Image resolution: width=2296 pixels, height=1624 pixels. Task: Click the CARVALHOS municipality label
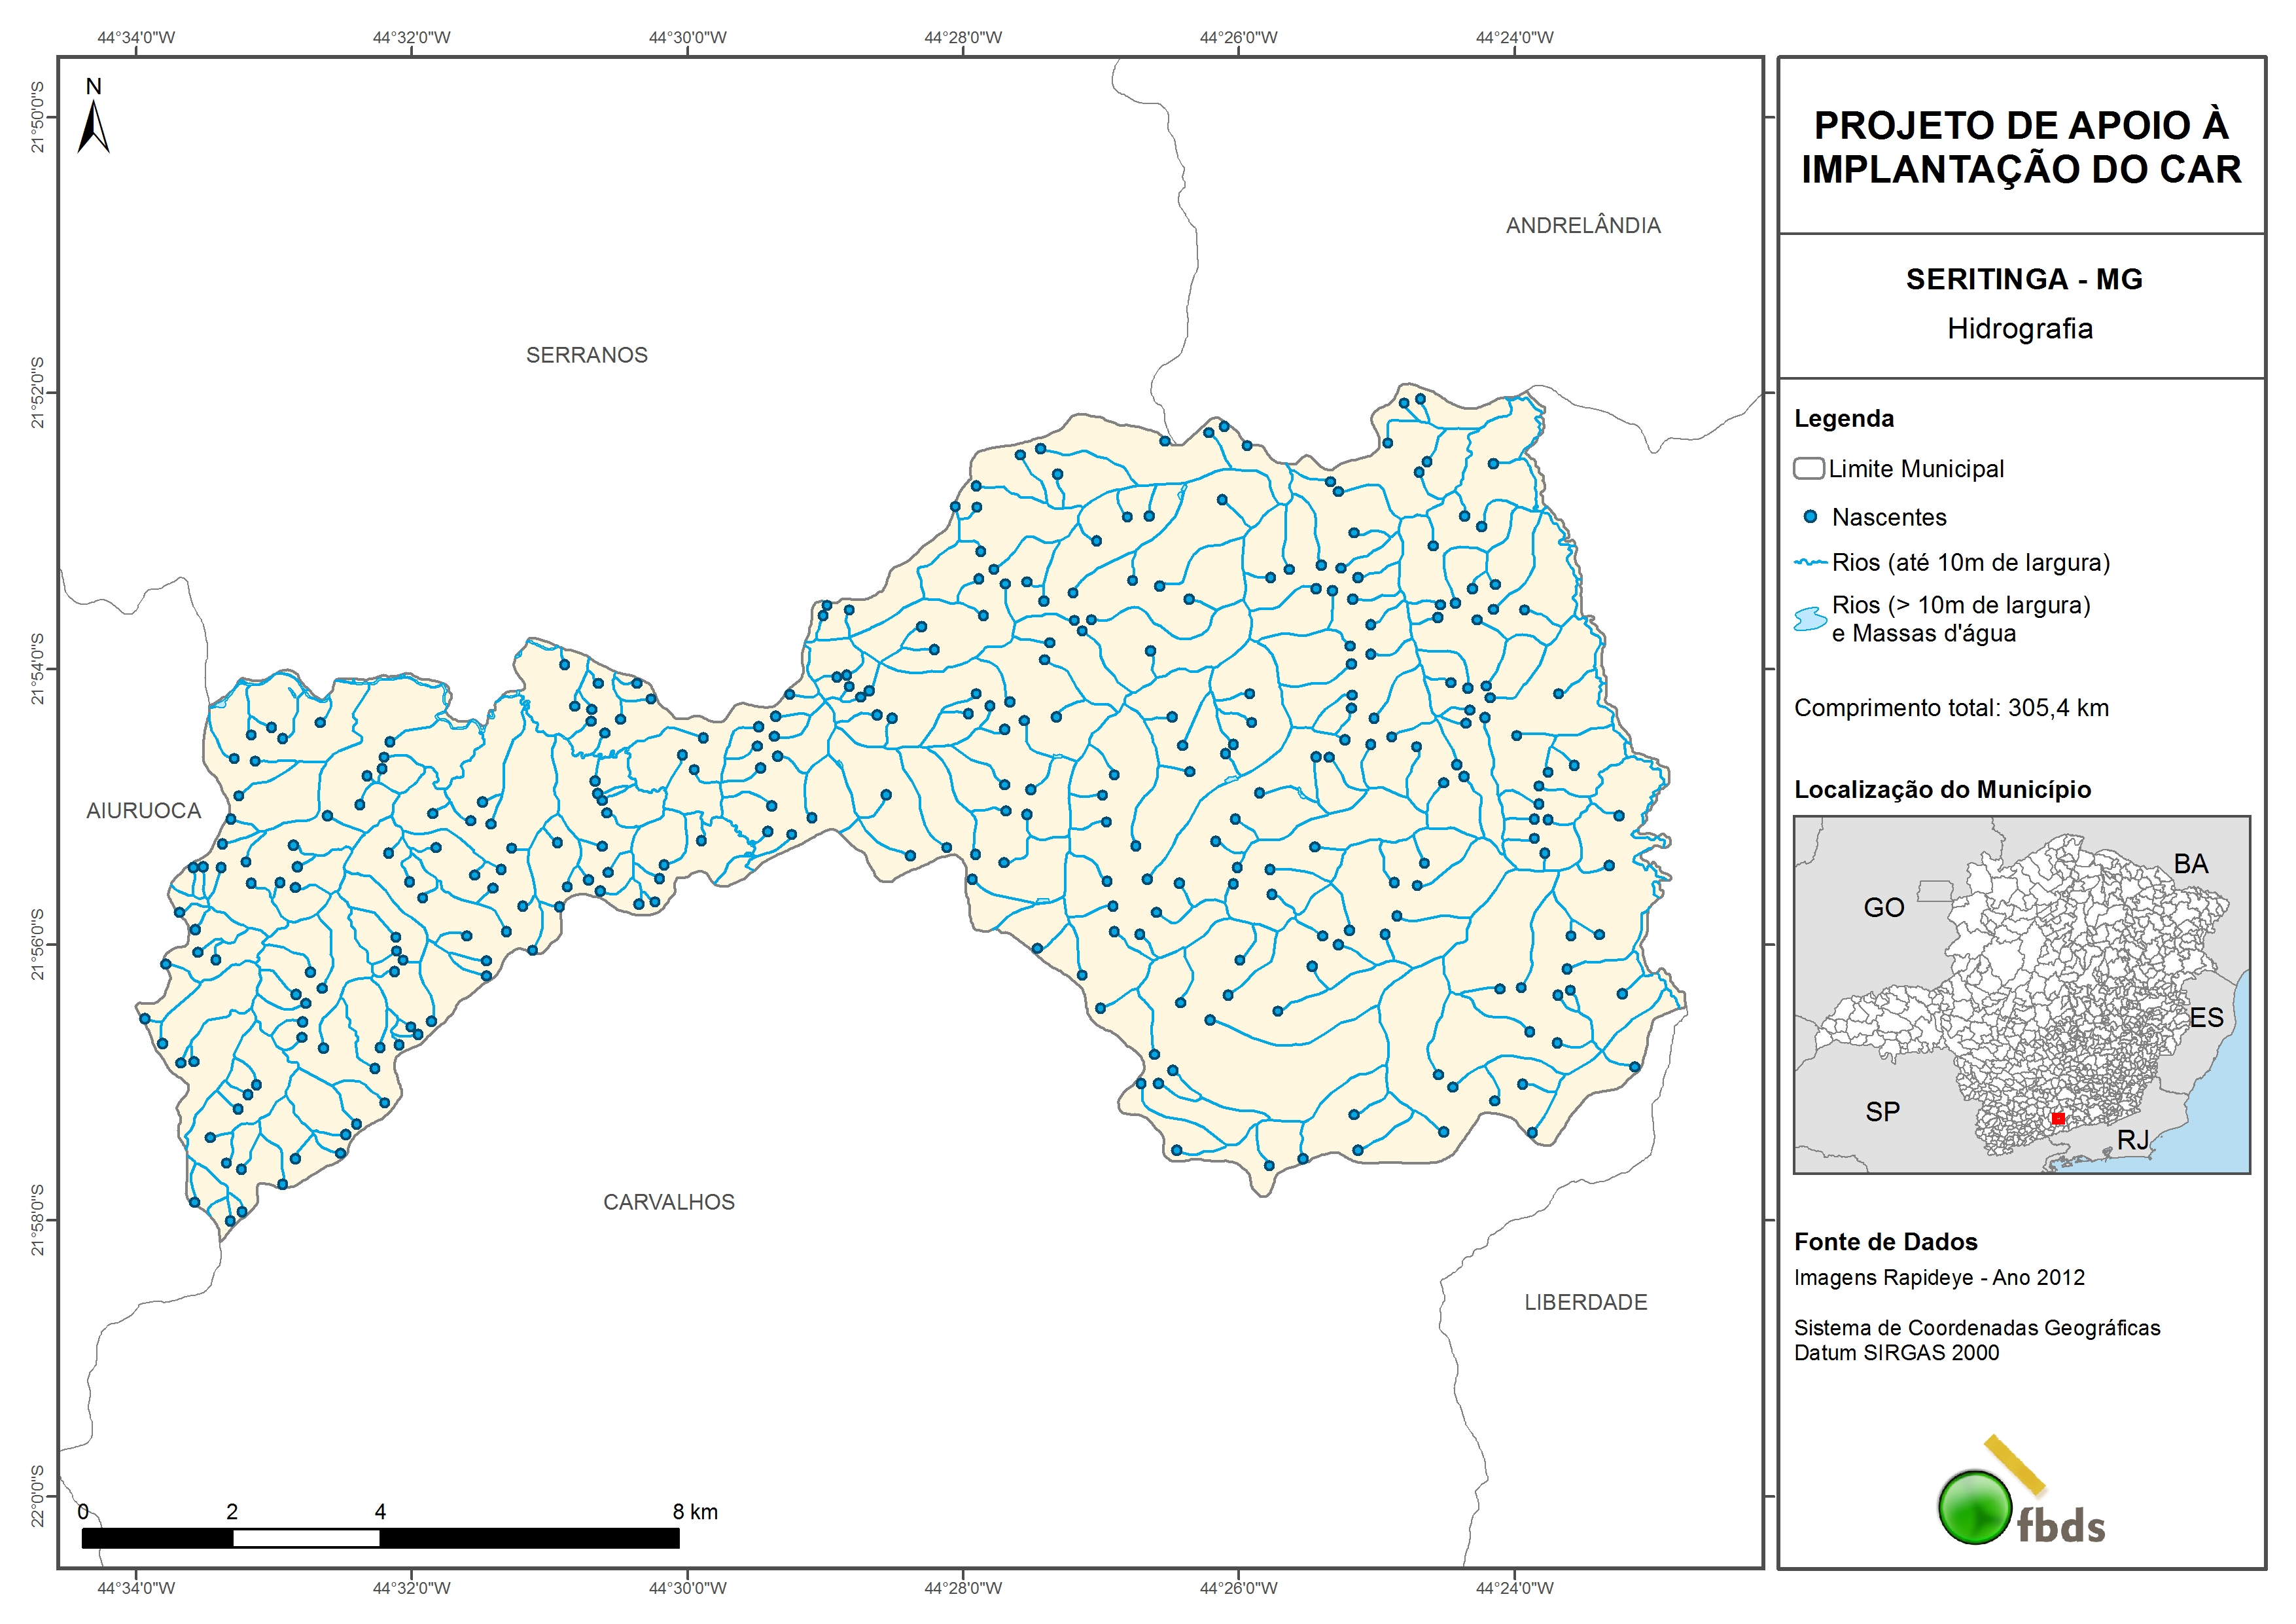click(669, 1202)
